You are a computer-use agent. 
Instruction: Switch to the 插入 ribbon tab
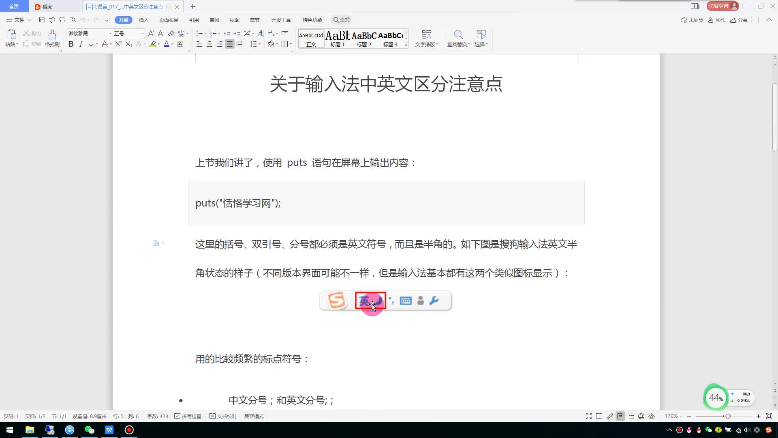[x=144, y=19]
